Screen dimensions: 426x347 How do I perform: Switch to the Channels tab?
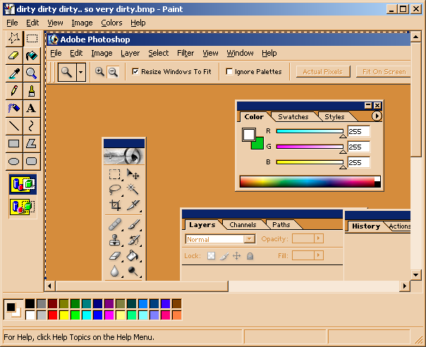[x=243, y=225]
